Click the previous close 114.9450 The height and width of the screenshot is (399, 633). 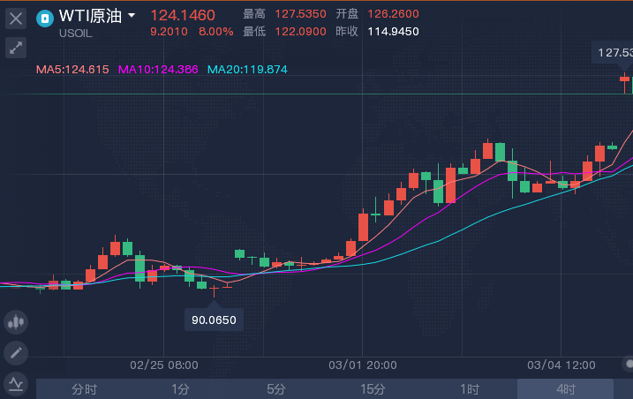click(393, 32)
